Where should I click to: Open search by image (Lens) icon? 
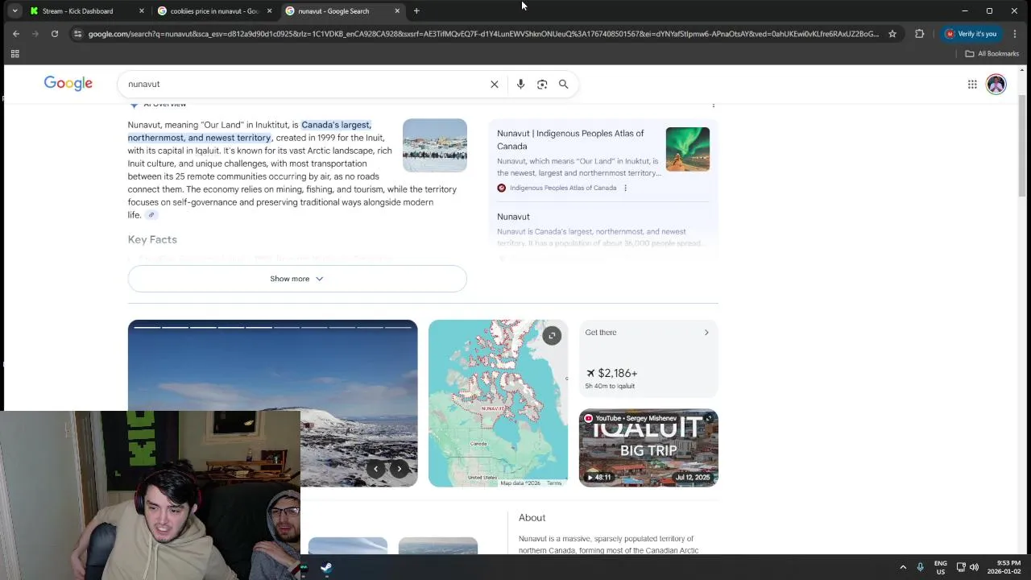pyautogui.click(x=542, y=84)
